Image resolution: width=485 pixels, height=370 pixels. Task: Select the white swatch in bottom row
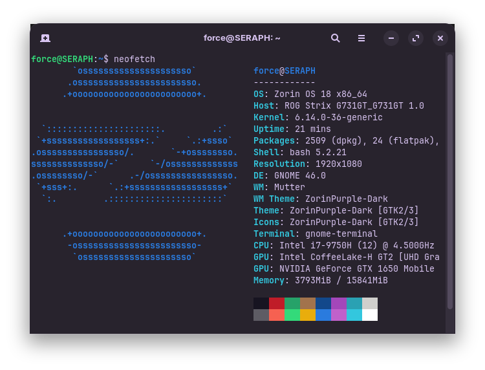pos(370,315)
